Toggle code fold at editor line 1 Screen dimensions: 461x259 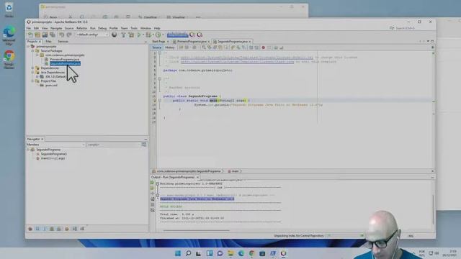point(160,53)
